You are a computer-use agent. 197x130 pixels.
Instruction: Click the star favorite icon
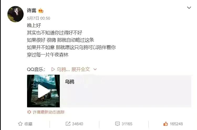point(20,124)
